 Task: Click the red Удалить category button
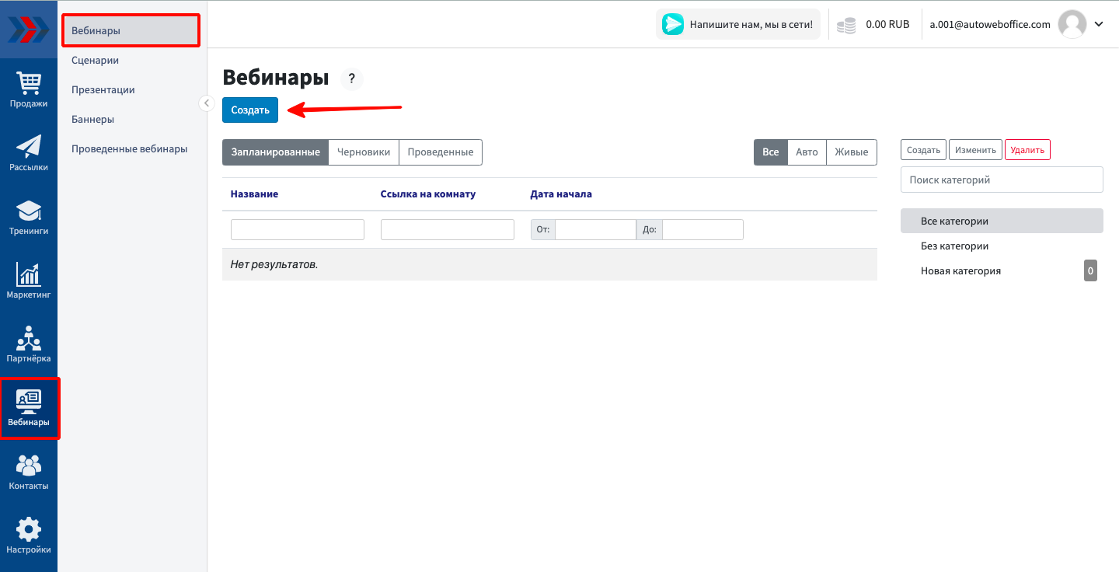[x=1027, y=150]
